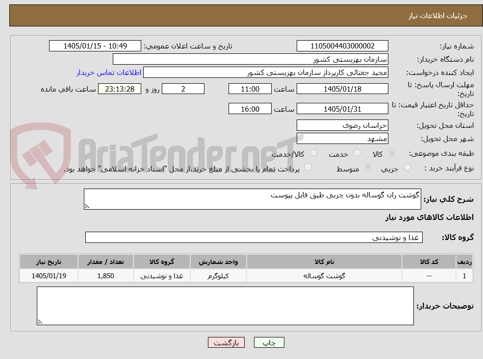The width and height of the screenshot is (483, 359).
Task: Click the ردیف column header
Action: pos(464,262)
